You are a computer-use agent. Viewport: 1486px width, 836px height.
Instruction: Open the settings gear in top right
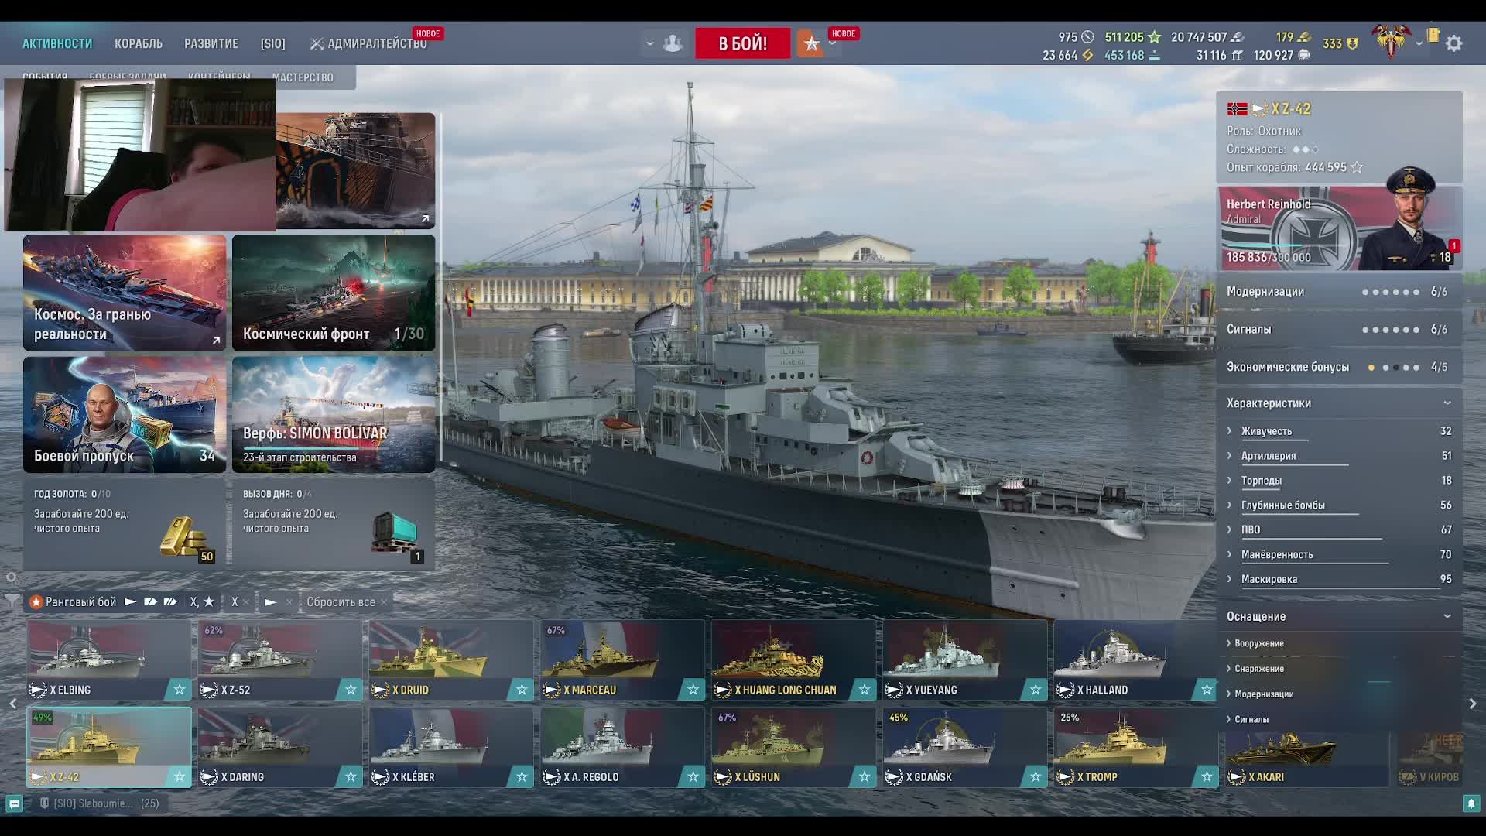[x=1453, y=44]
